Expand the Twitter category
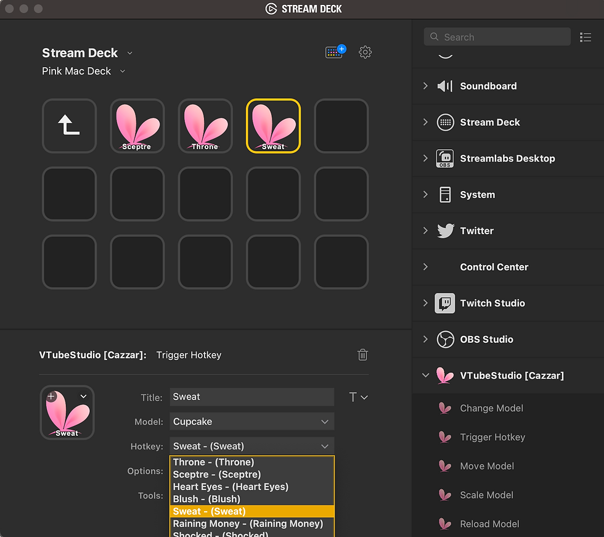 (x=425, y=231)
